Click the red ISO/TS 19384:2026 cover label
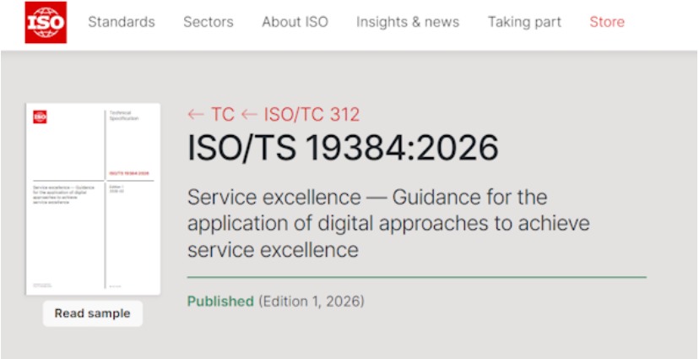The height and width of the screenshot is (359, 699). coord(129,173)
